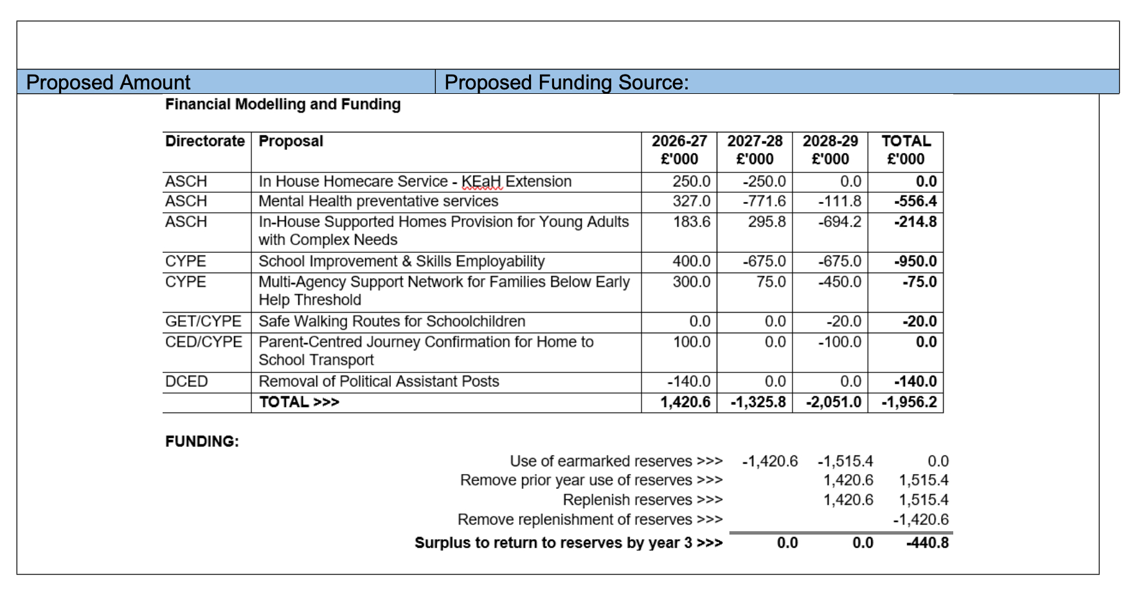Click the GET/CYPE directorate cell
Viewport: 1121px width, 611px height.
(x=203, y=322)
